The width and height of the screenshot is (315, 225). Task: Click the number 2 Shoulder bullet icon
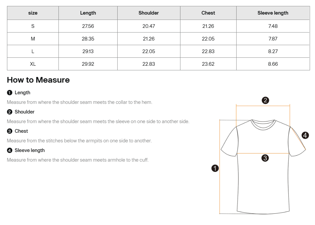coord(10,112)
